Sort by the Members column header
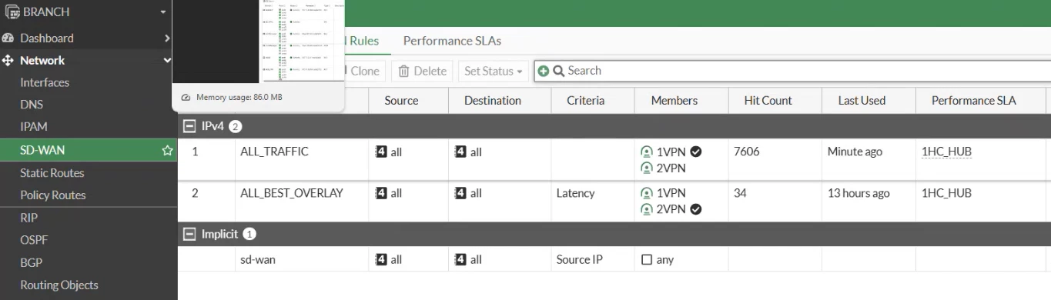Image resolution: width=1051 pixels, height=300 pixels. (674, 101)
